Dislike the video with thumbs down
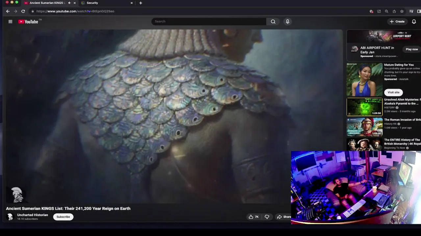The image size is (421, 236). point(267,217)
